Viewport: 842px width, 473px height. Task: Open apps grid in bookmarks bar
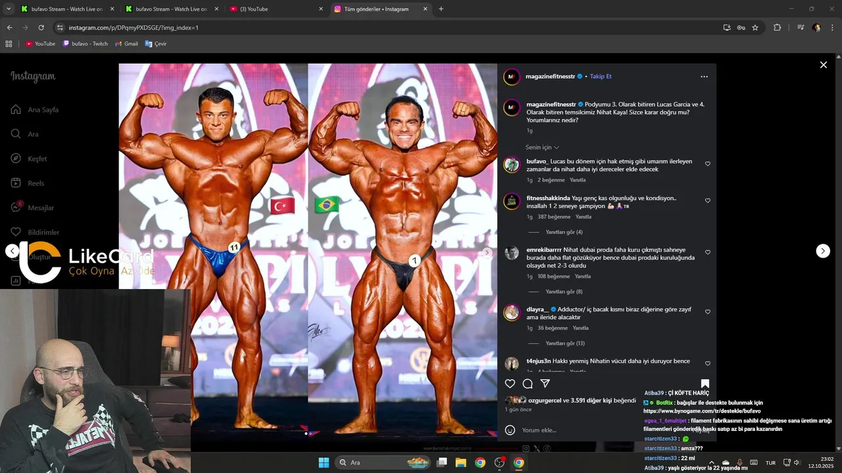point(9,43)
